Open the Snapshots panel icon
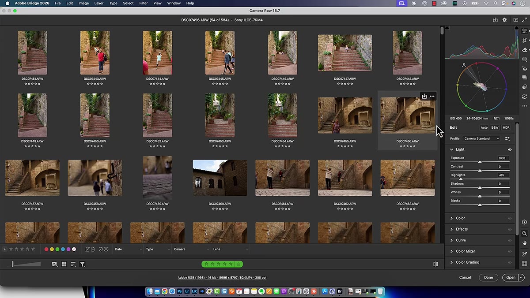The width and height of the screenshot is (530, 298). (x=524, y=78)
